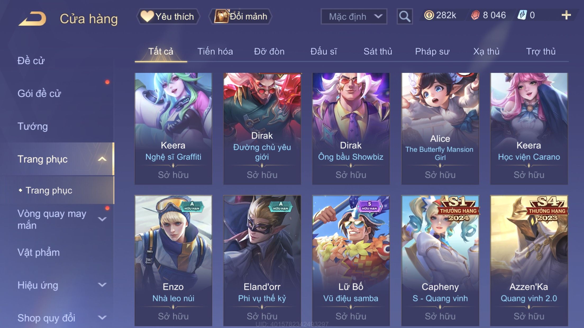Open the Keera Nghệ sĩ Graffiti skin card
Screen dimensions: 584x328
[173, 129]
